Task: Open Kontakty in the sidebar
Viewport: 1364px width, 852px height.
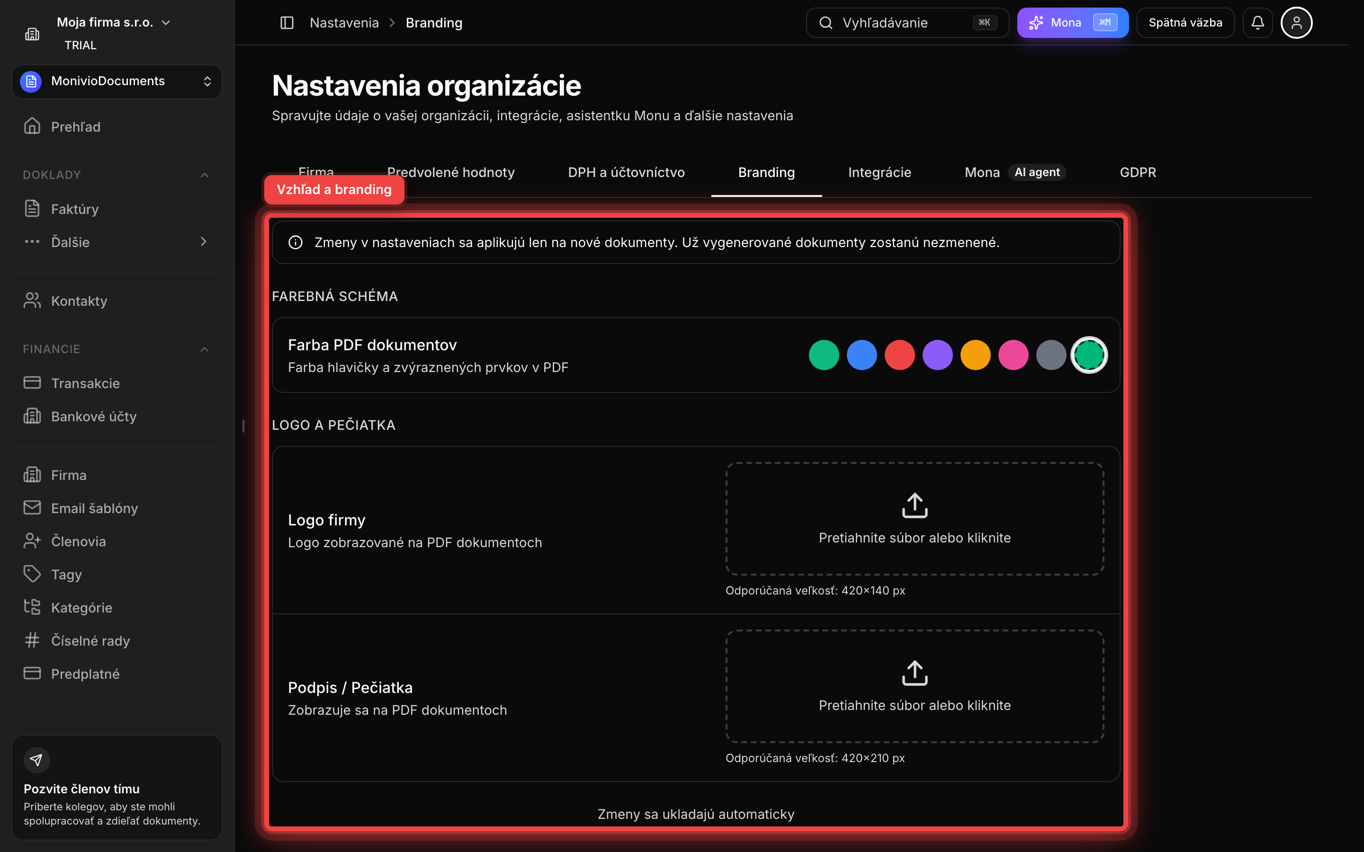Action: point(117,301)
